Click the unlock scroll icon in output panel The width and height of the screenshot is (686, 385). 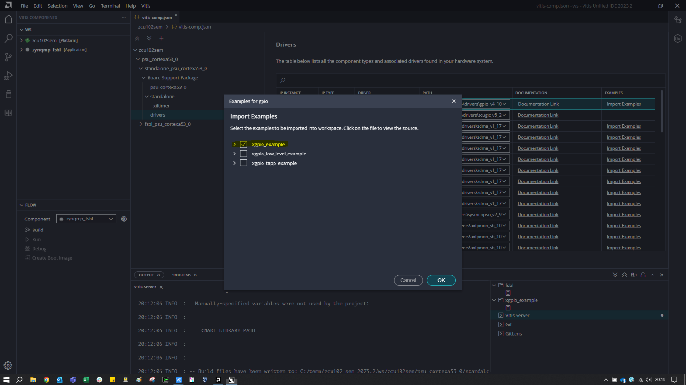pyautogui.click(x=643, y=275)
